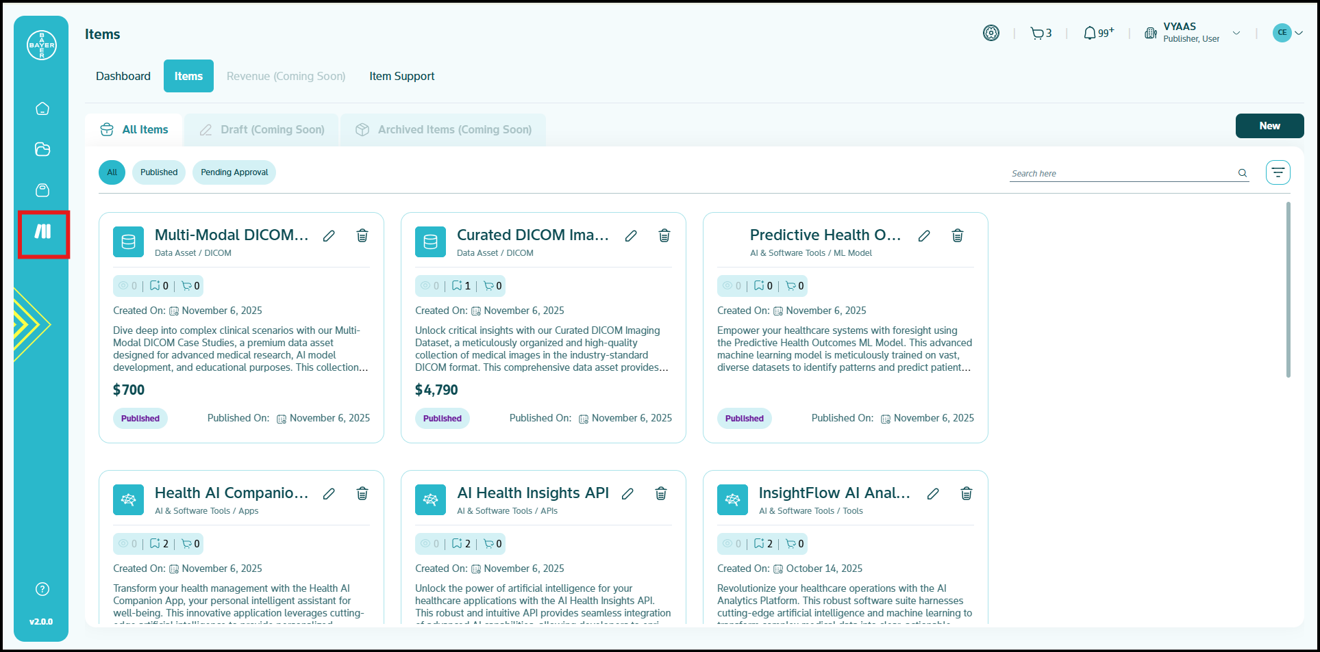1320x652 pixels.
Task: Delete the Curated DICOM Imaging item
Action: [664, 236]
